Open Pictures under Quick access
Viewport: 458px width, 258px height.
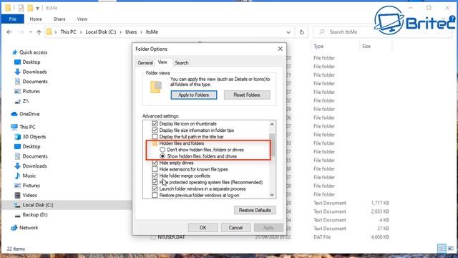[x=31, y=91]
